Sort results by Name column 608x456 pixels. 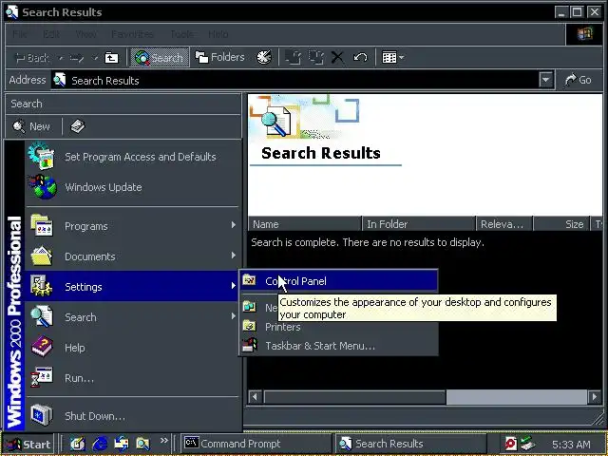305,224
